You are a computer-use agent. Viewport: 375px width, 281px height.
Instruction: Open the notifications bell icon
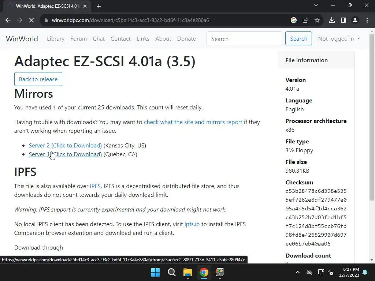pos(365,272)
